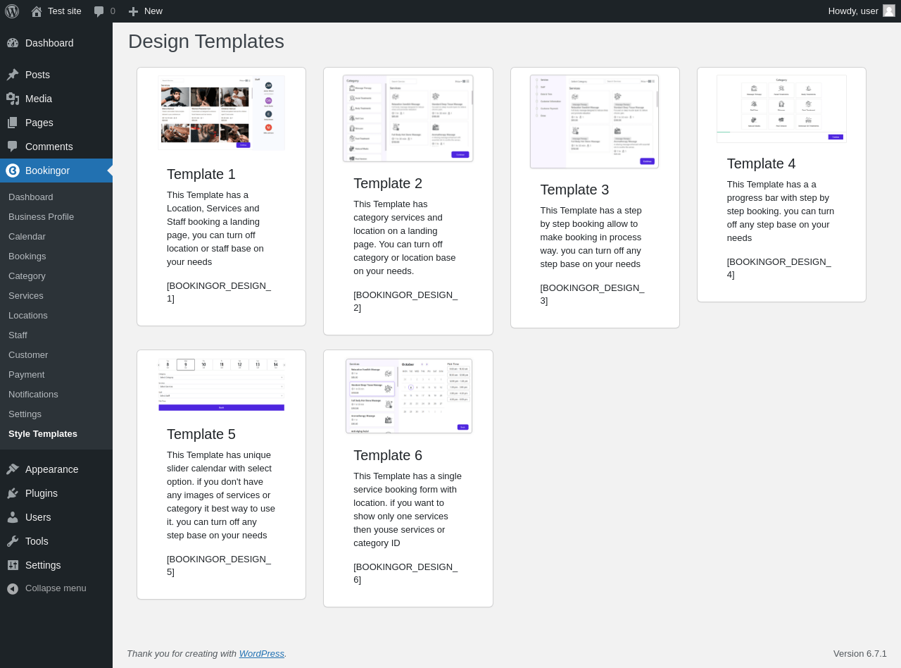Click the Tools wrench icon
Screen dimensions: 901x668
coord(13,541)
